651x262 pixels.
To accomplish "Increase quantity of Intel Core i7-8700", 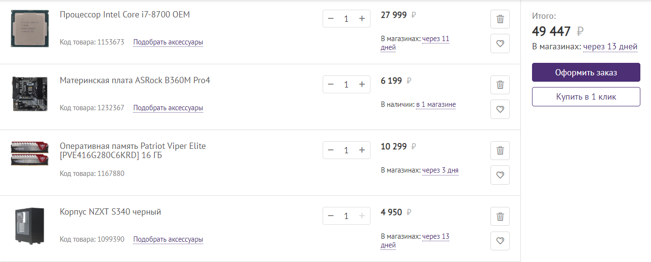I will [362, 19].
